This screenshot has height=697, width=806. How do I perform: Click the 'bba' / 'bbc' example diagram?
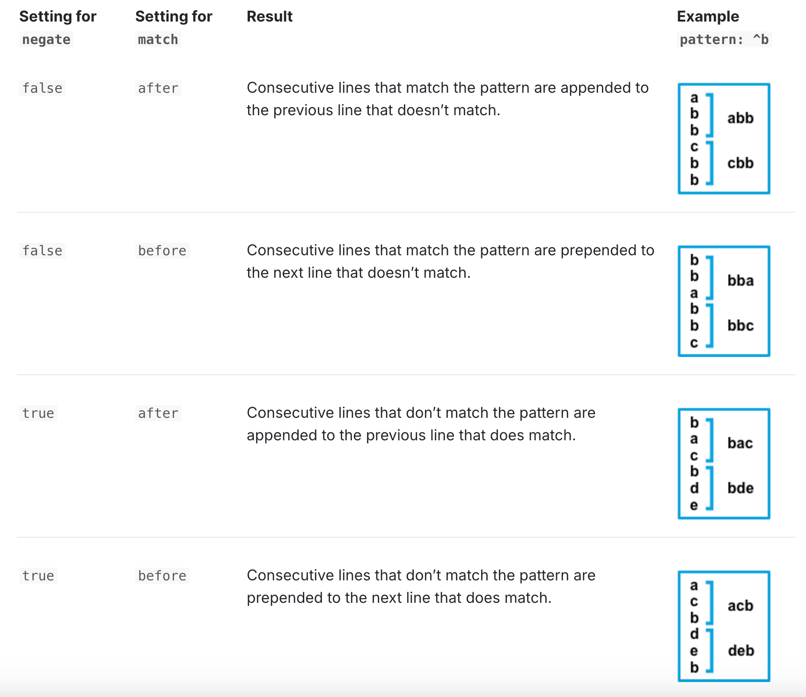click(x=724, y=301)
